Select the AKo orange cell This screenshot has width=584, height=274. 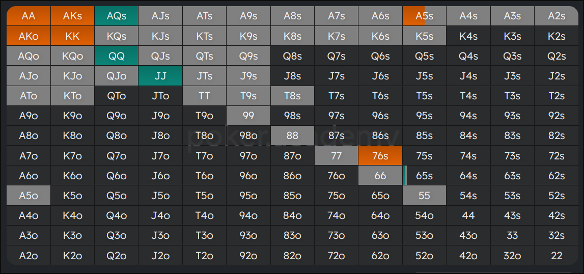[29, 36]
